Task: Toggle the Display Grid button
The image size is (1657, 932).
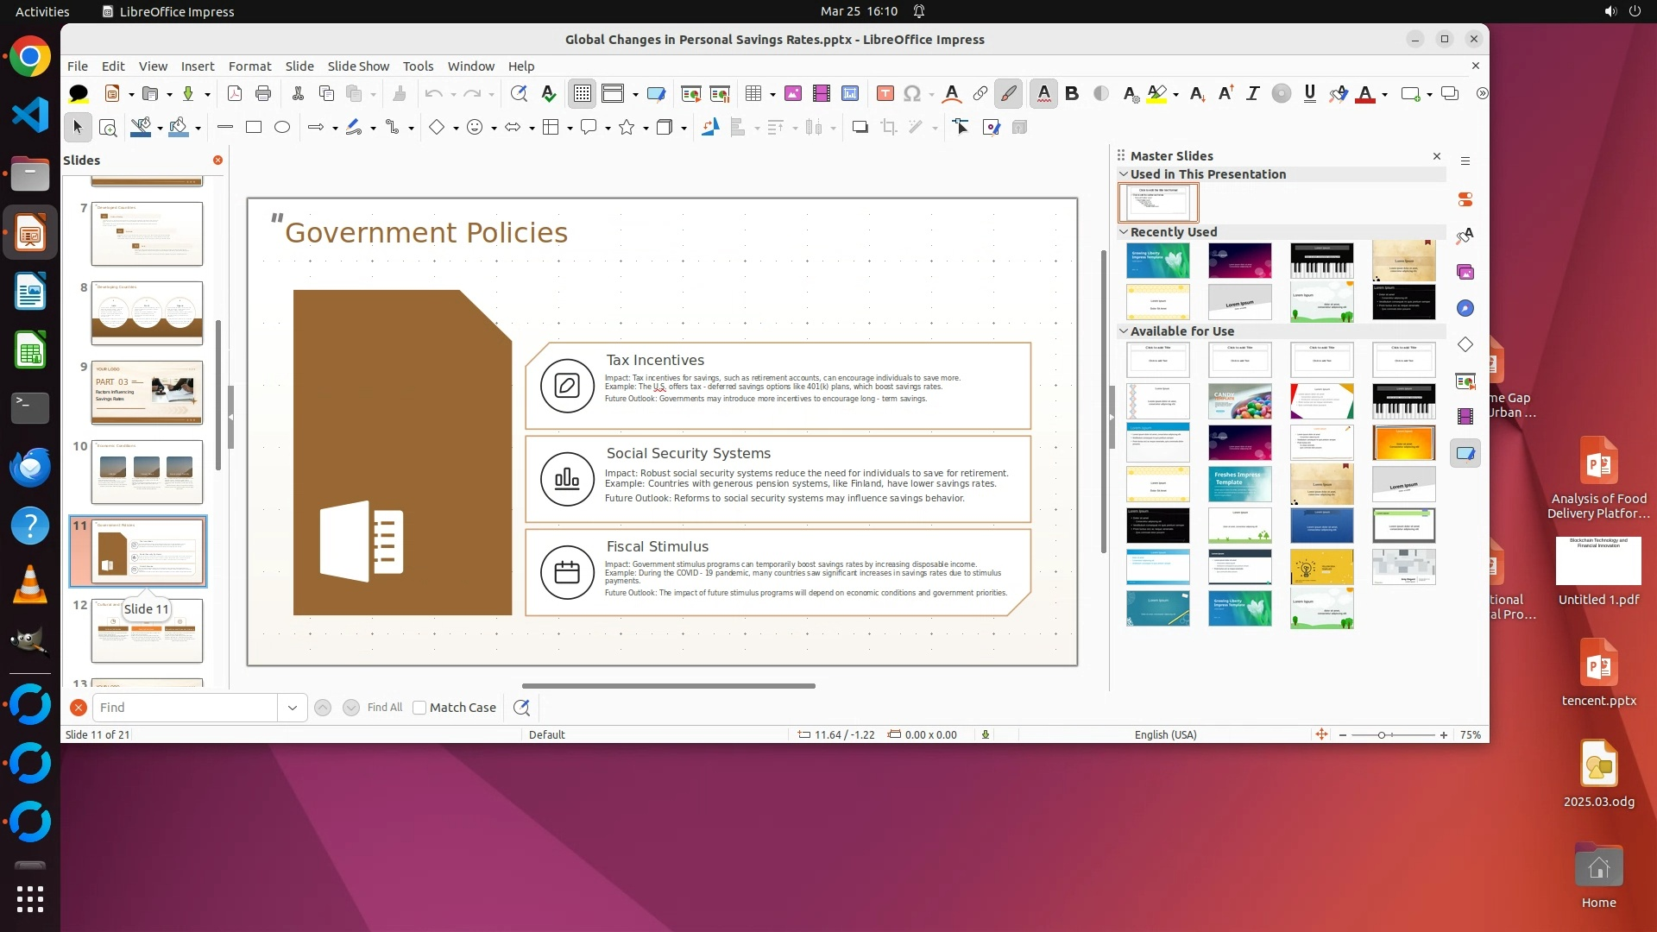Action: coord(583,93)
